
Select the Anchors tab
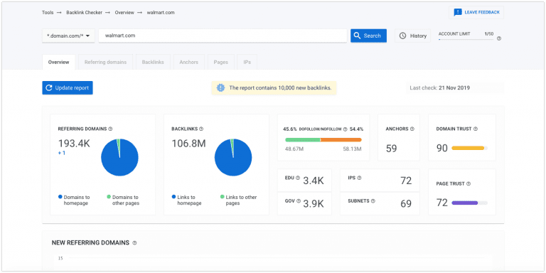[188, 62]
